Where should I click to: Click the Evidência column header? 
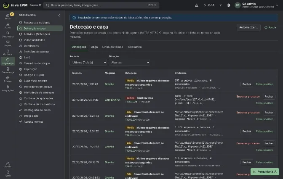(x=181, y=73)
